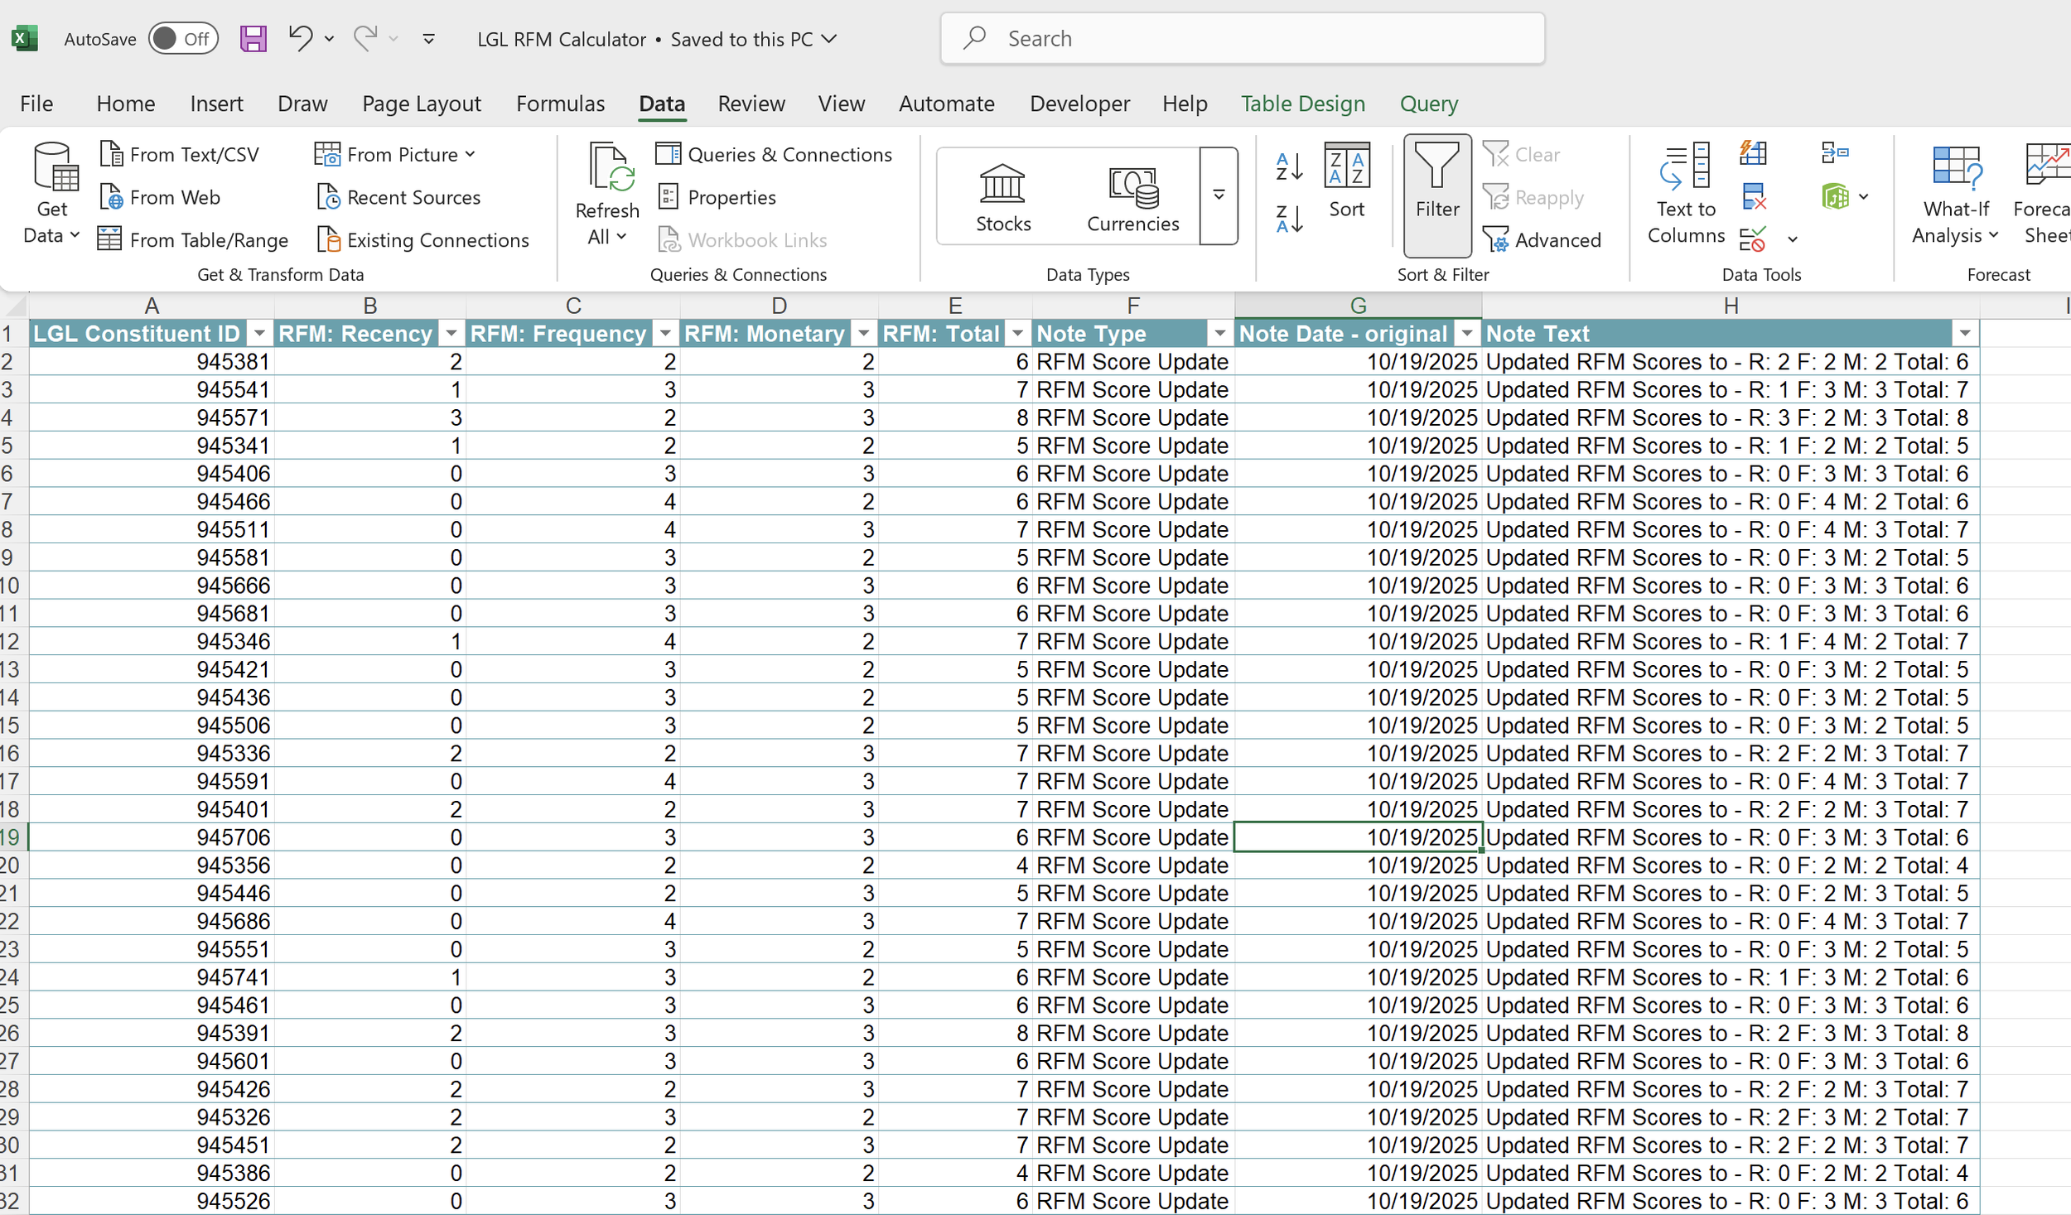This screenshot has height=1215, width=2071.
Task: Open RFM: Frequency filter dropdown
Action: coord(665,334)
